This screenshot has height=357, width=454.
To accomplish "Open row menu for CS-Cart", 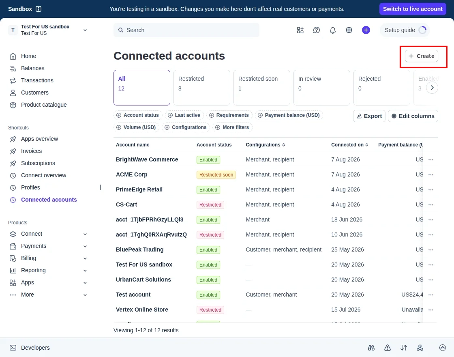I will [431, 205].
